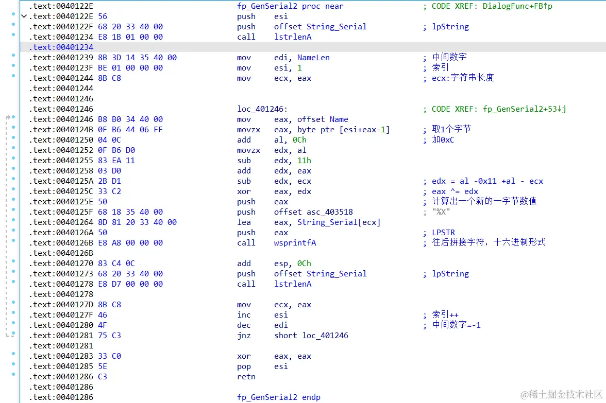Toggle breakpoint dot at 0040126B call wsprintfA
This screenshot has height=403, width=606.
[13, 240]
